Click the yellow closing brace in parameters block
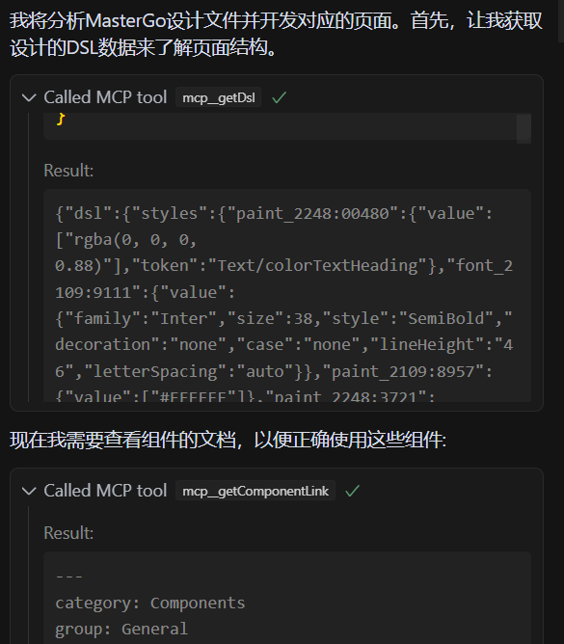Image resolution: width=564 pixels, height=644 pixels. pos(61,120)
